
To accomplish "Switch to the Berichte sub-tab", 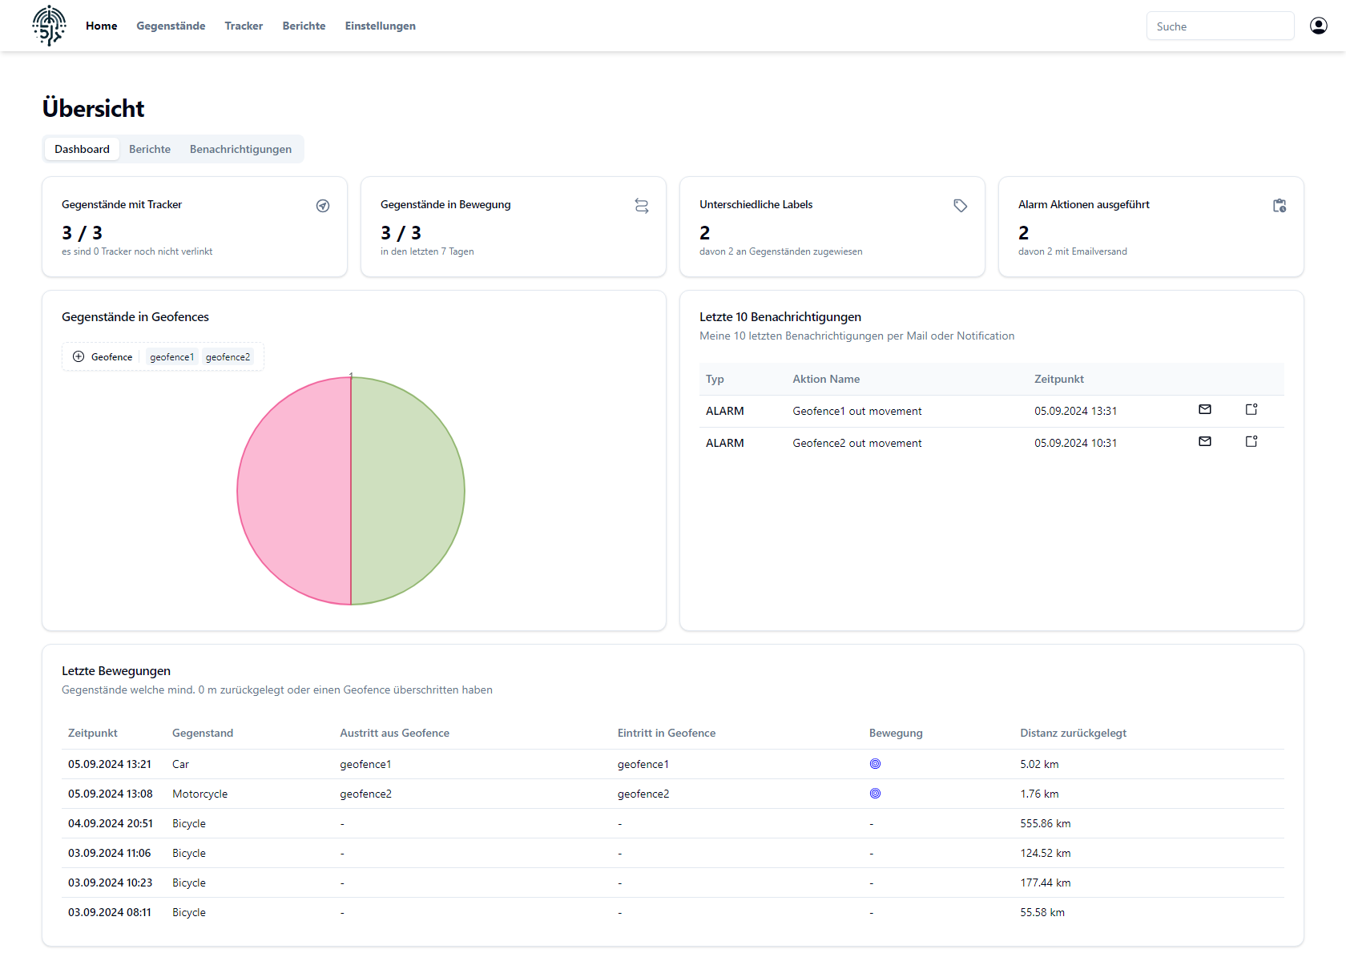I will [x=150, y=149].
